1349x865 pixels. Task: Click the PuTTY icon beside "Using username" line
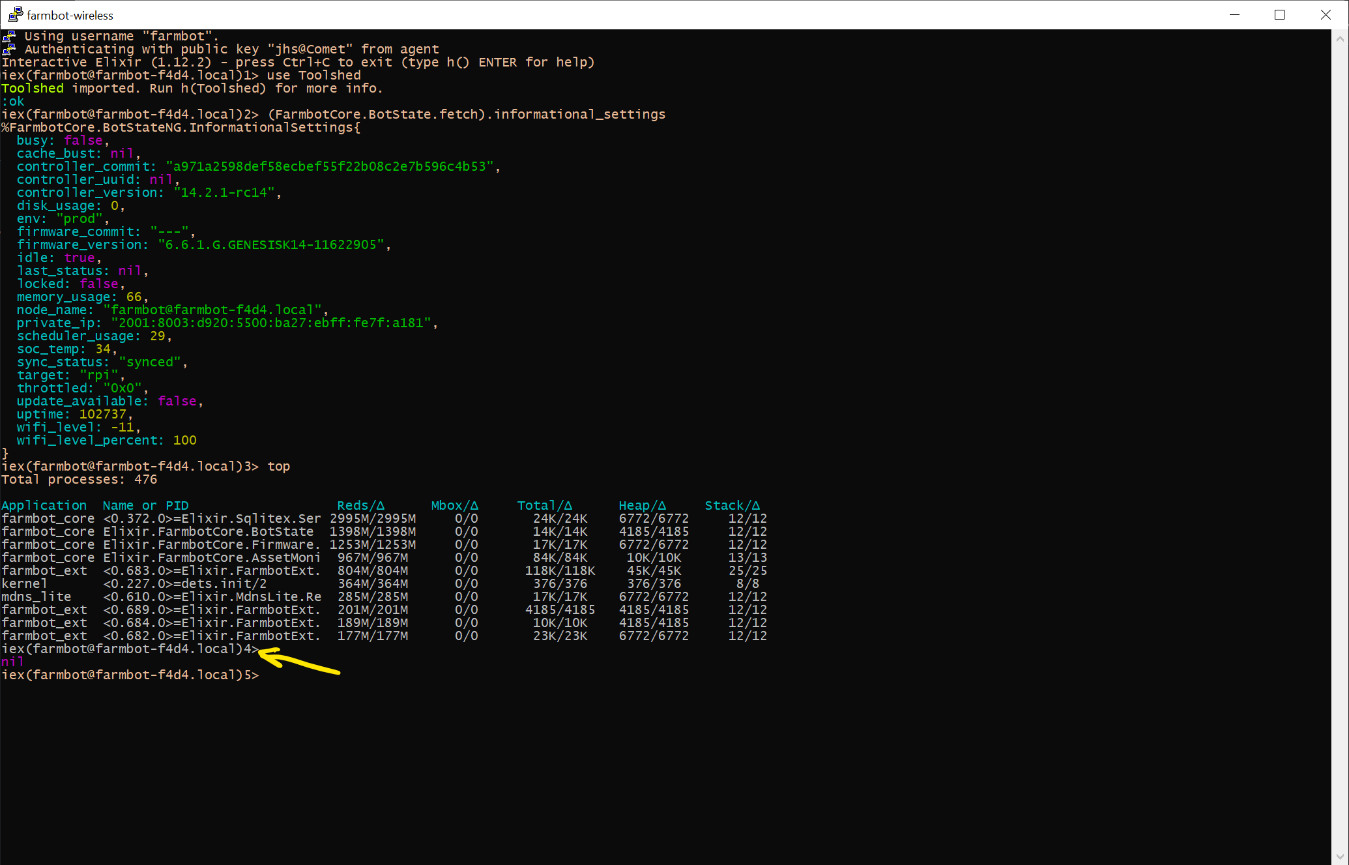(8, 37)
